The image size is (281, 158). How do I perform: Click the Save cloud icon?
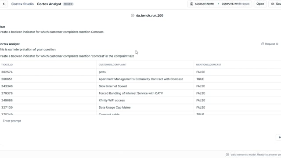pos(273,4)
